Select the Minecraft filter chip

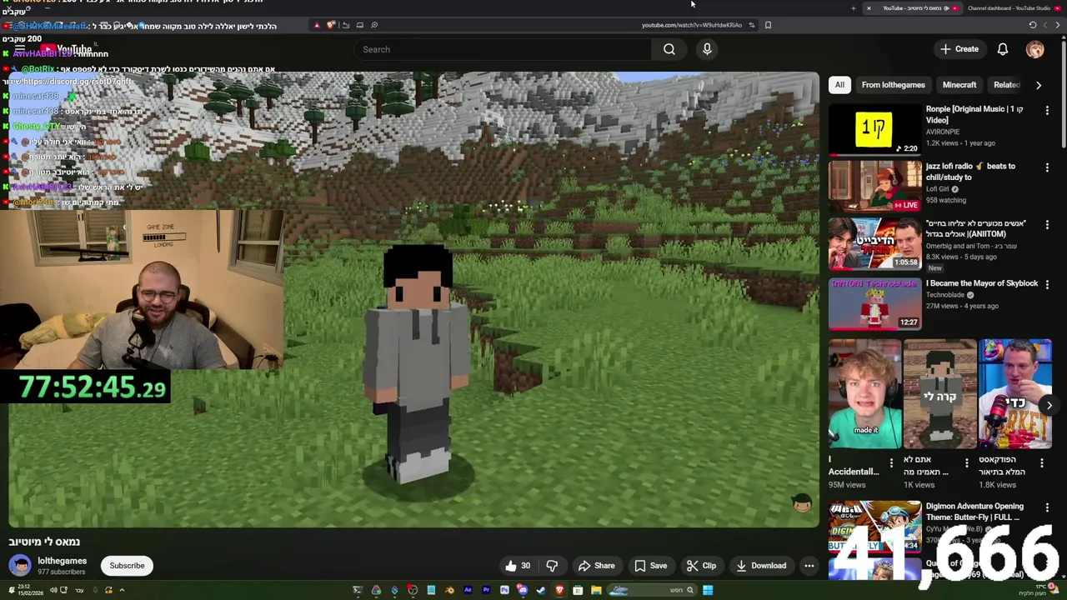tap(959, 85)
